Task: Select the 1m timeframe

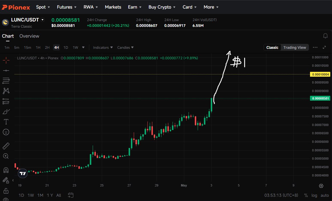Action: (7, 47)
